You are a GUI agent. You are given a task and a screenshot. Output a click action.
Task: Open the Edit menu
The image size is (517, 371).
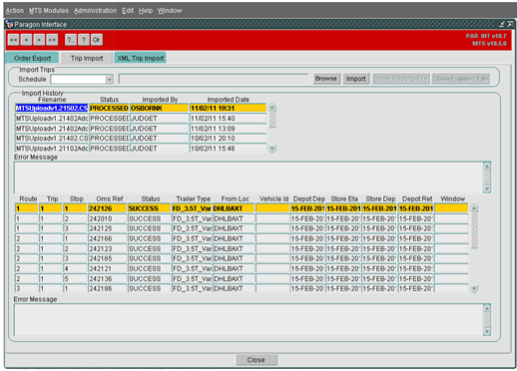(x=128, y=11)
